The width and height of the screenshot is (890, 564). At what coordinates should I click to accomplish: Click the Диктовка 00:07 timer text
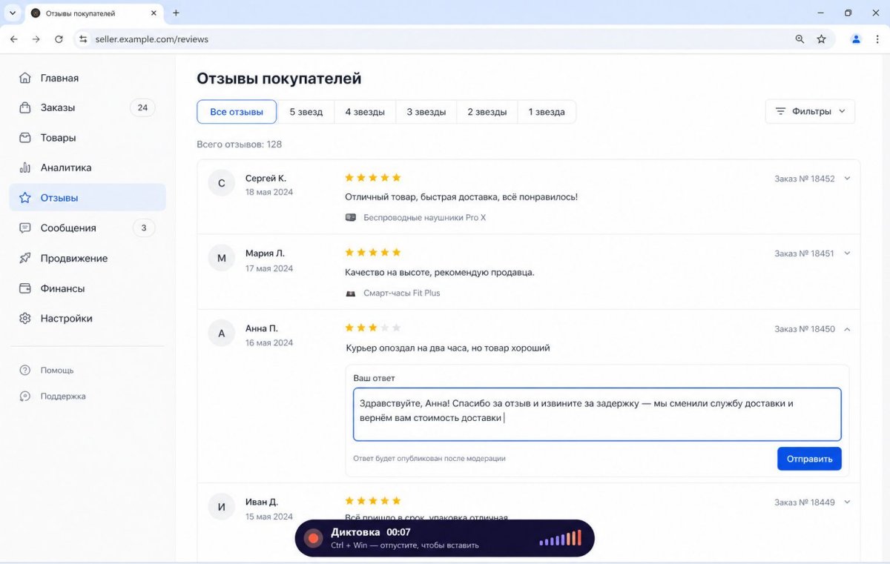click(x=371, y=532)
